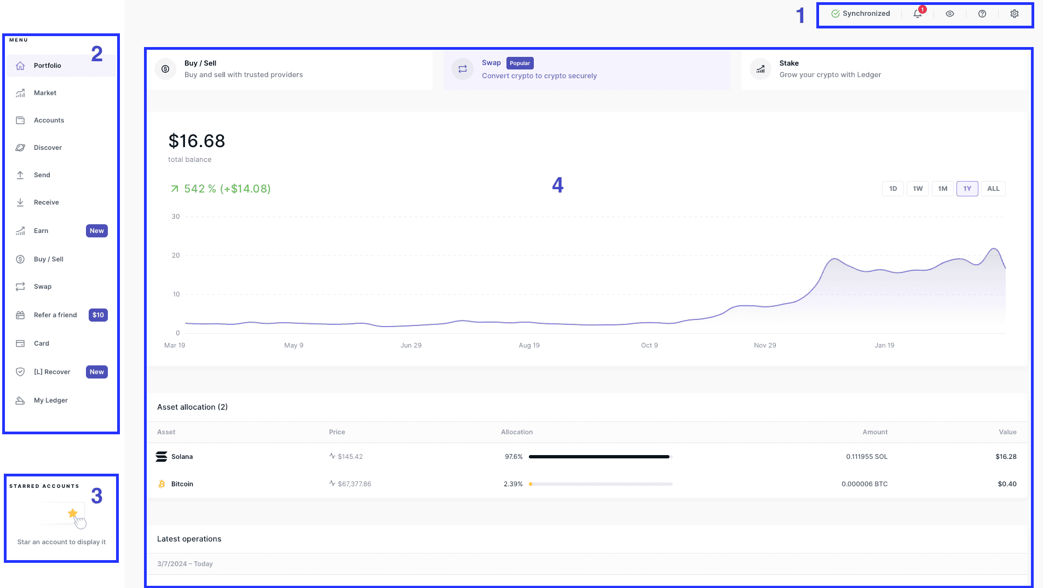Viewport: 1043px width, 588px height.
Task: Open the help question mark icon
Action: pos(982,14)
